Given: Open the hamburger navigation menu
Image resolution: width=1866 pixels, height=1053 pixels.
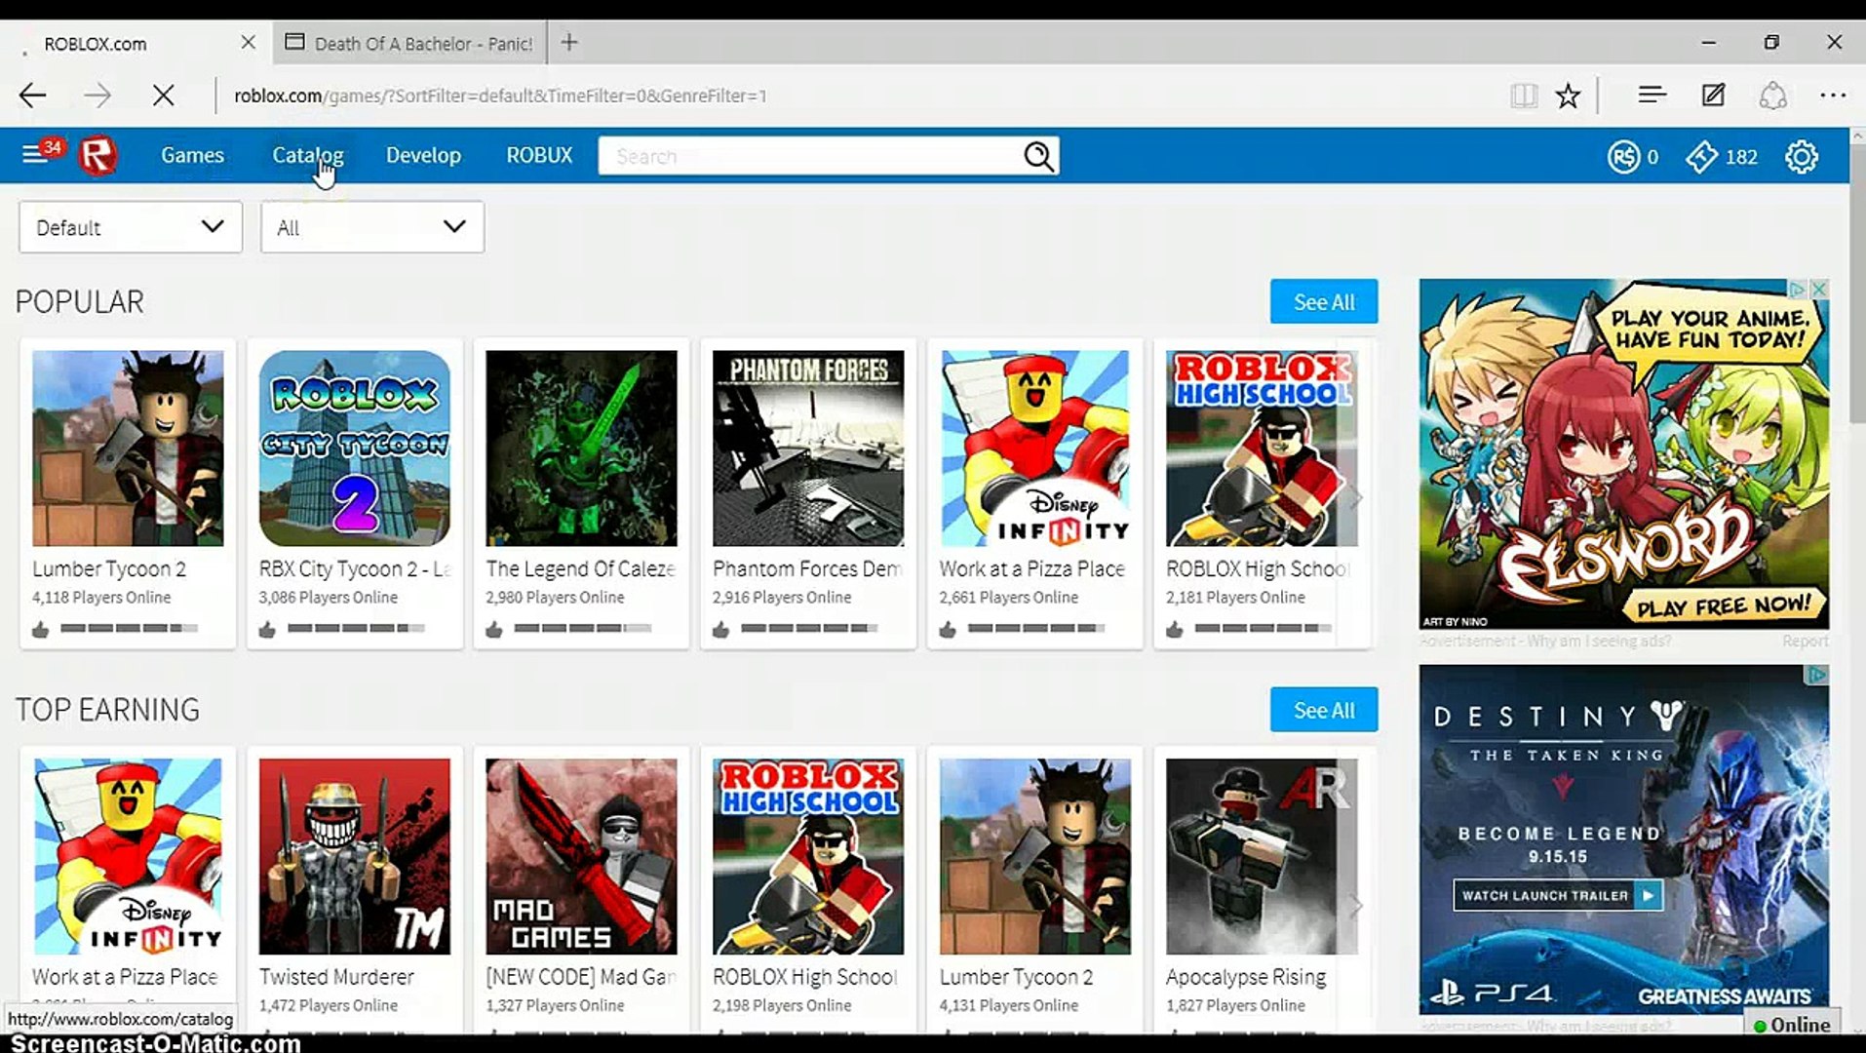Looking at the screenshot, I should [x=34, y=154].
